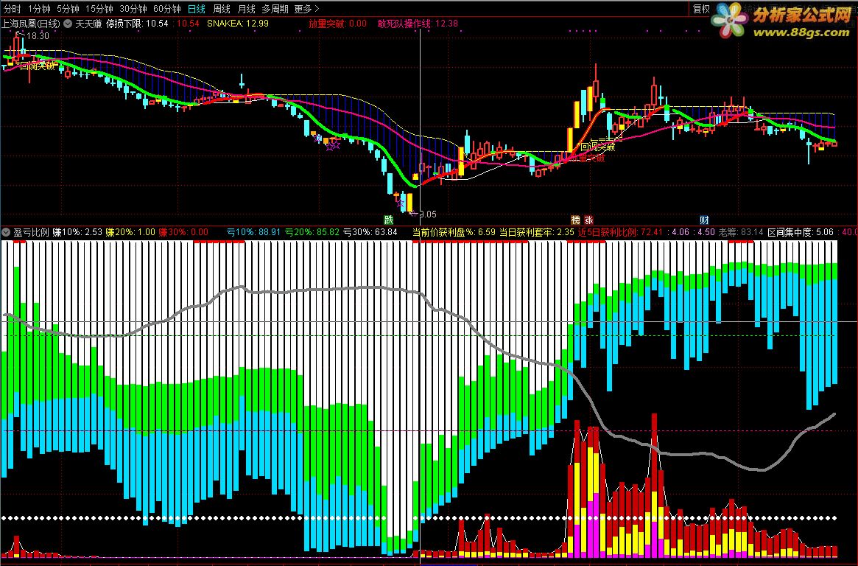The height and width of the screenshot is (566, 858).
Task: Click the 放量突破: 0.00 value
Action: tap(337, 24)
